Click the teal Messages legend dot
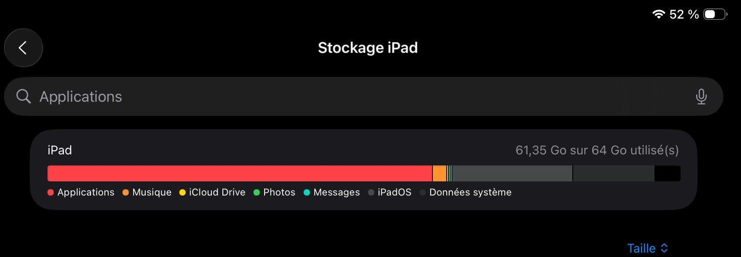Screen dimensions: 741x257 pyautogui.click(x=307, y=192)
